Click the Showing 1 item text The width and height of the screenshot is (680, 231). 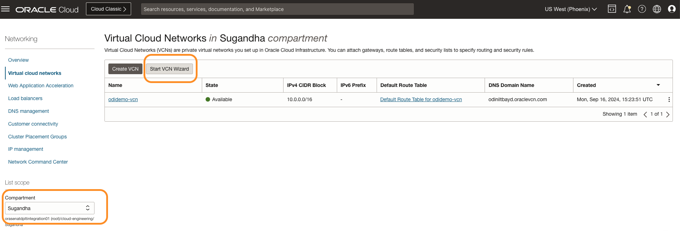point(620,114)
